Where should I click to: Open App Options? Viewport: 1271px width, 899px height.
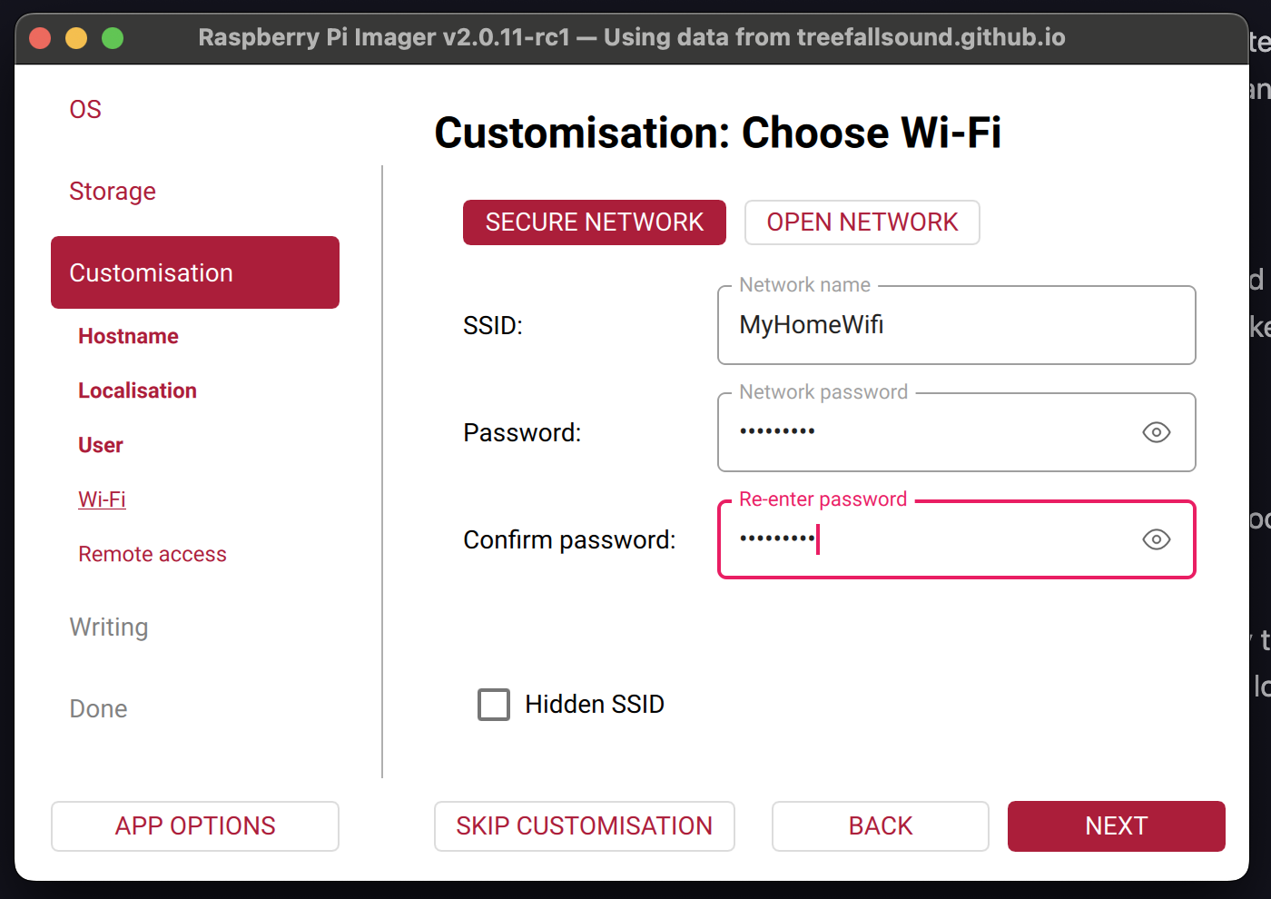coord(195,826)
